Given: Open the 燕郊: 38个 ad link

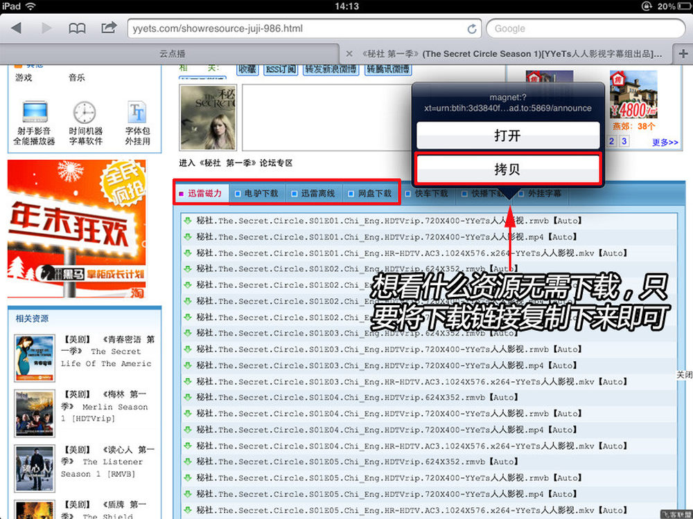Looking at the screenshot, I should (634, 126).
